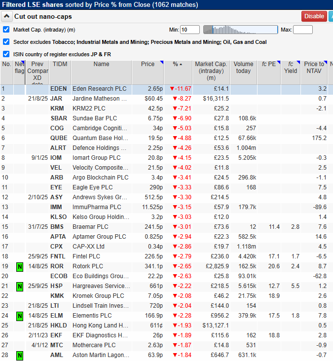333x361 pixels.
Task: Click the Max market cap input field
Action: 302,30
